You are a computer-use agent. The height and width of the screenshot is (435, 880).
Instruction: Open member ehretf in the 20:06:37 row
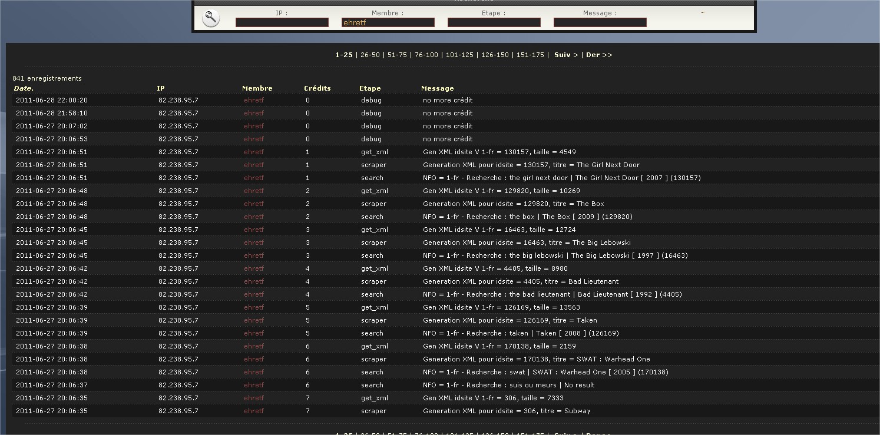point(254,385)
